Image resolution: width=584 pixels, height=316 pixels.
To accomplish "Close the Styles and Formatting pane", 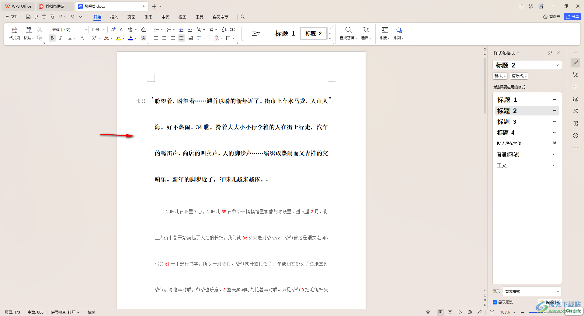I will point(558,53).
